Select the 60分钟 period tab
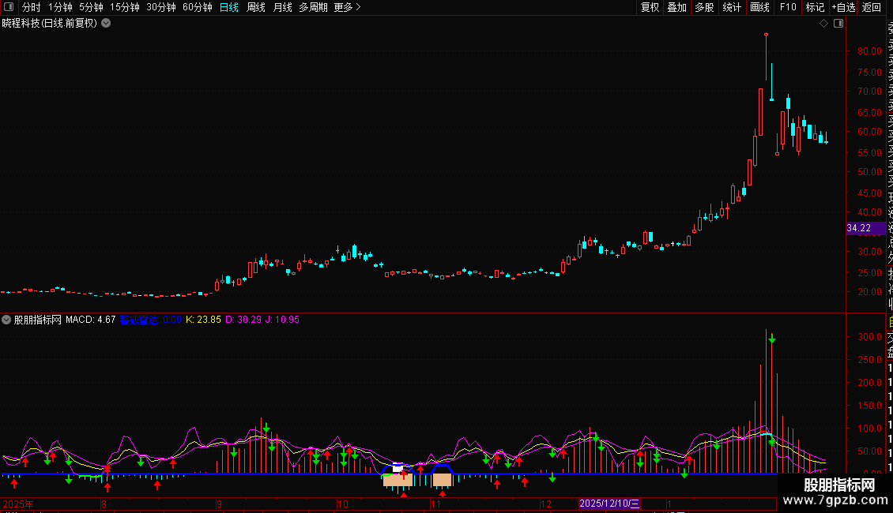This screenshot has width=893, height=513. [198, 7]
